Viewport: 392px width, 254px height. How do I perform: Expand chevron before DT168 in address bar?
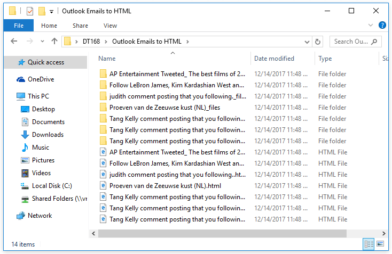(x=76, y=42)
